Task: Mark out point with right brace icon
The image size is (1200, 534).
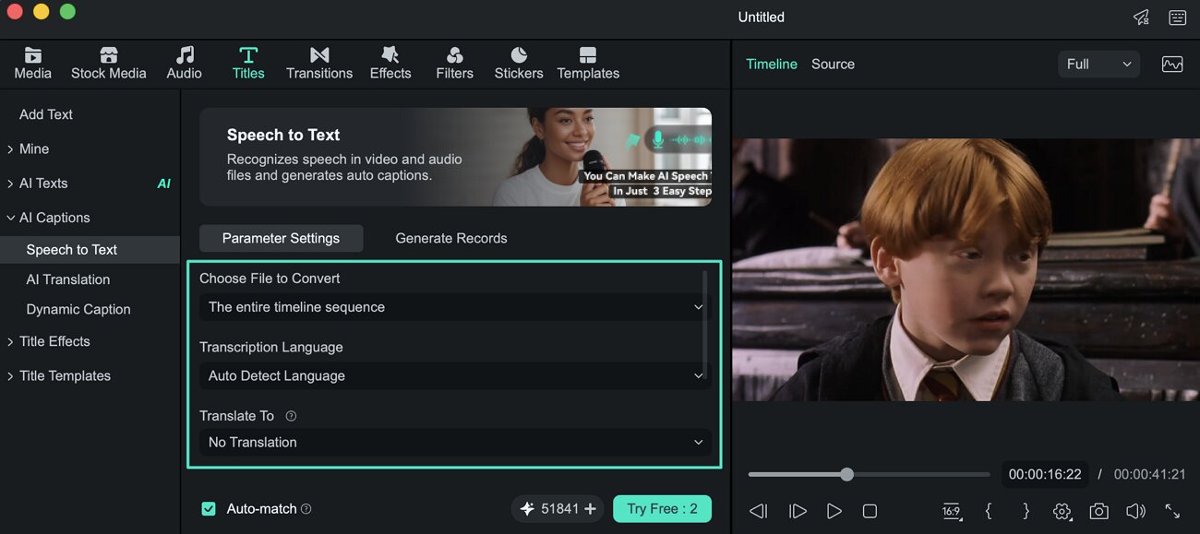Action: coord(1026,511)
